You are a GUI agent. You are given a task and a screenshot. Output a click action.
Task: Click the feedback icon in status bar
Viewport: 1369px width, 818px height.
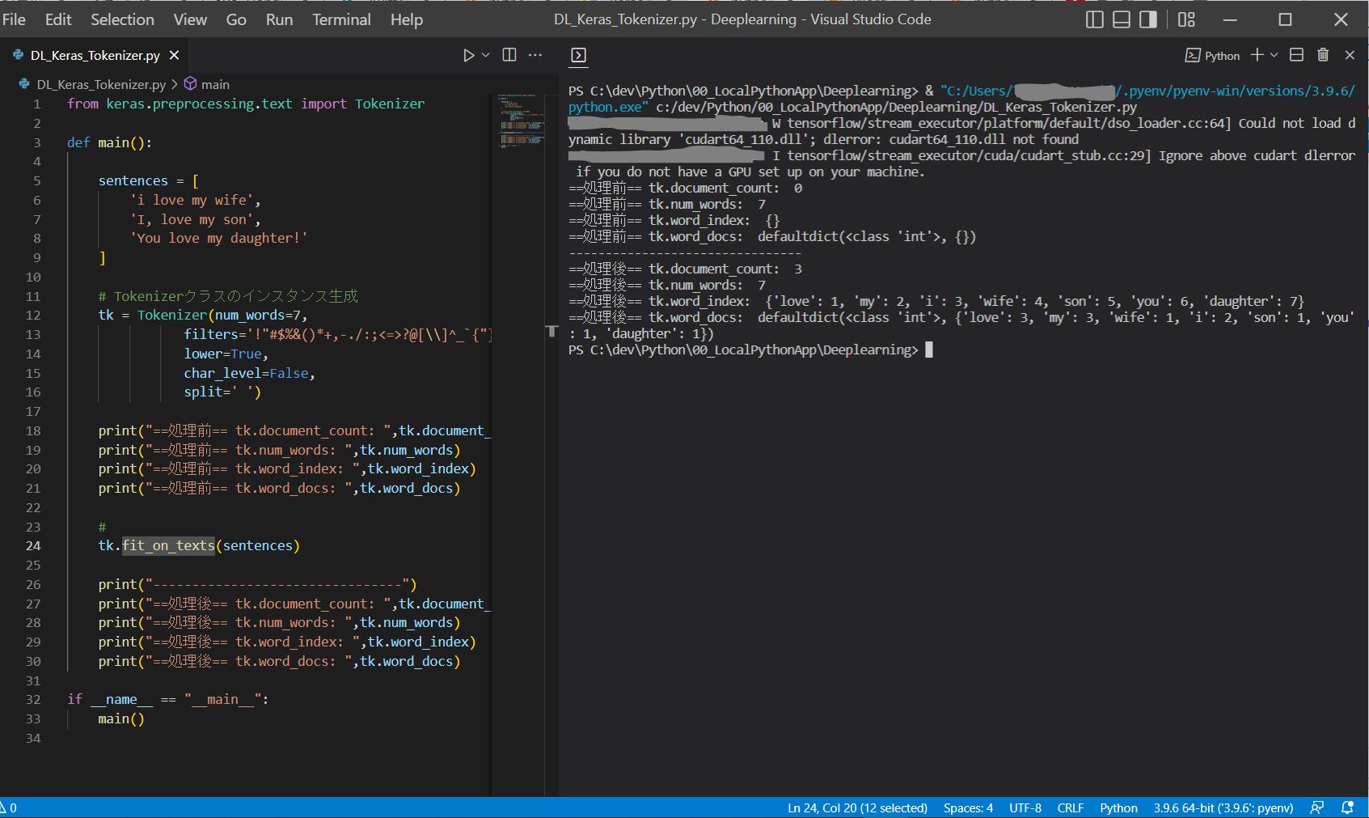(x=1317, y=807)
